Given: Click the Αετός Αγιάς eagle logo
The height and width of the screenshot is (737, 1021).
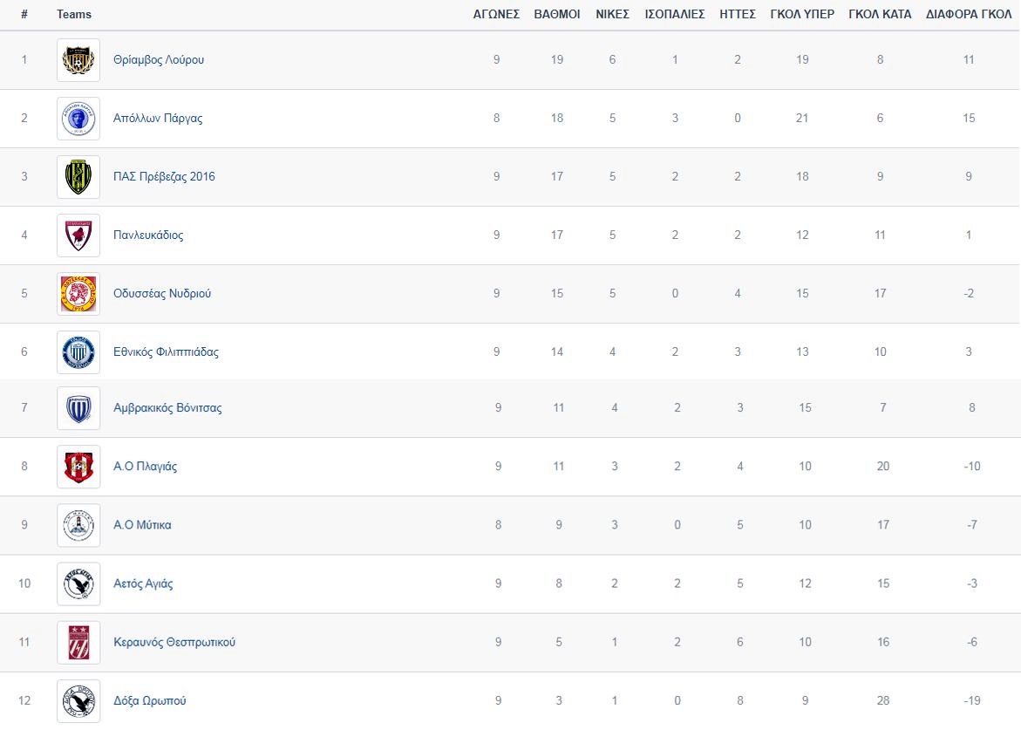Looking at the screenshot, I should [78, 583].
